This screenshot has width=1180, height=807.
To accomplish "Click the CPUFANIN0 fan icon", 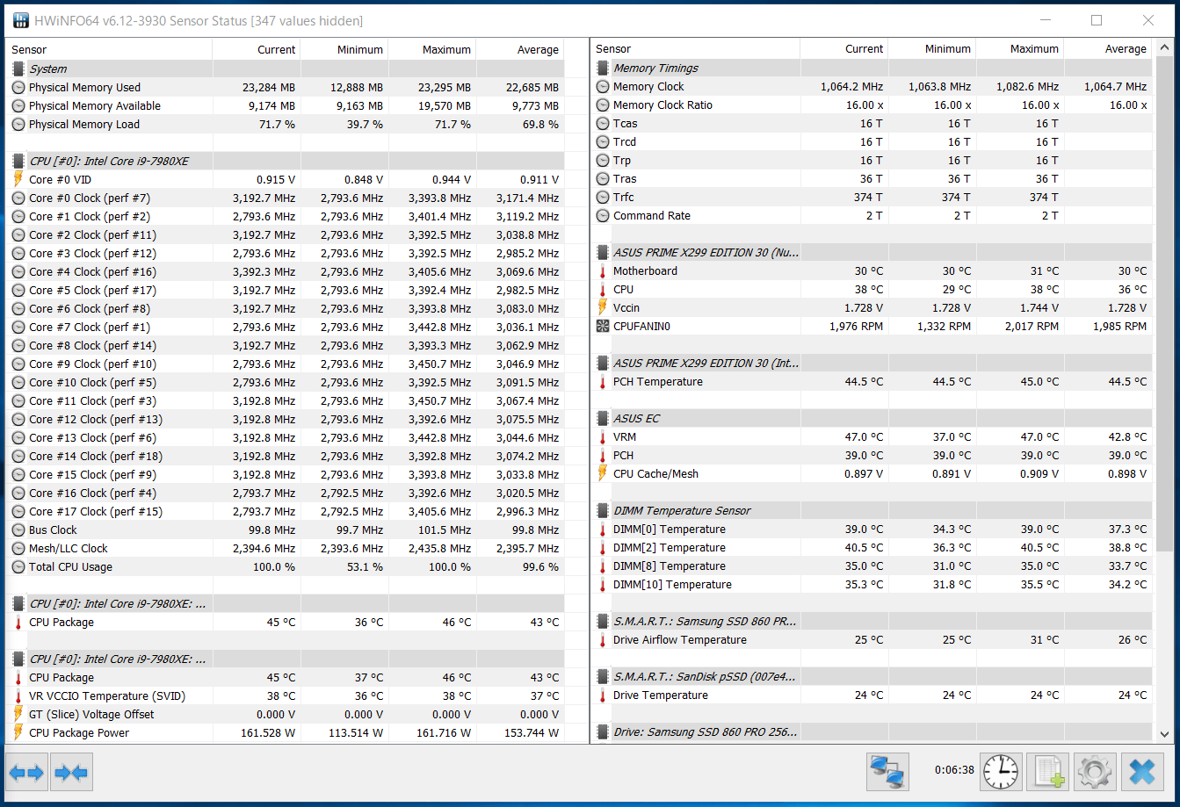I will pos(603,326).
